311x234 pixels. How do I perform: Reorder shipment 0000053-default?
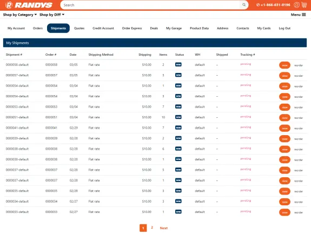[299, 107]
